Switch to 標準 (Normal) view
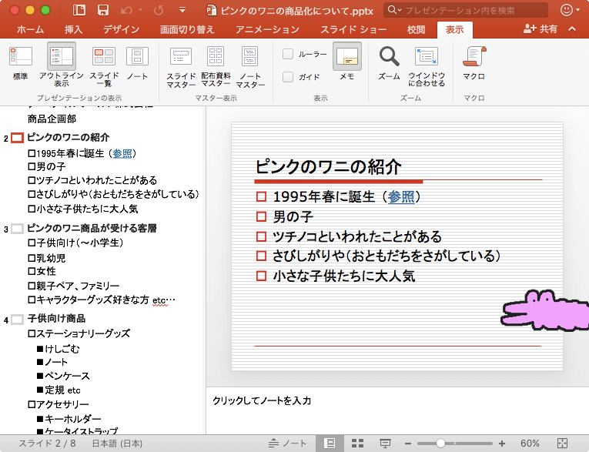 click(x=20, y=62)
